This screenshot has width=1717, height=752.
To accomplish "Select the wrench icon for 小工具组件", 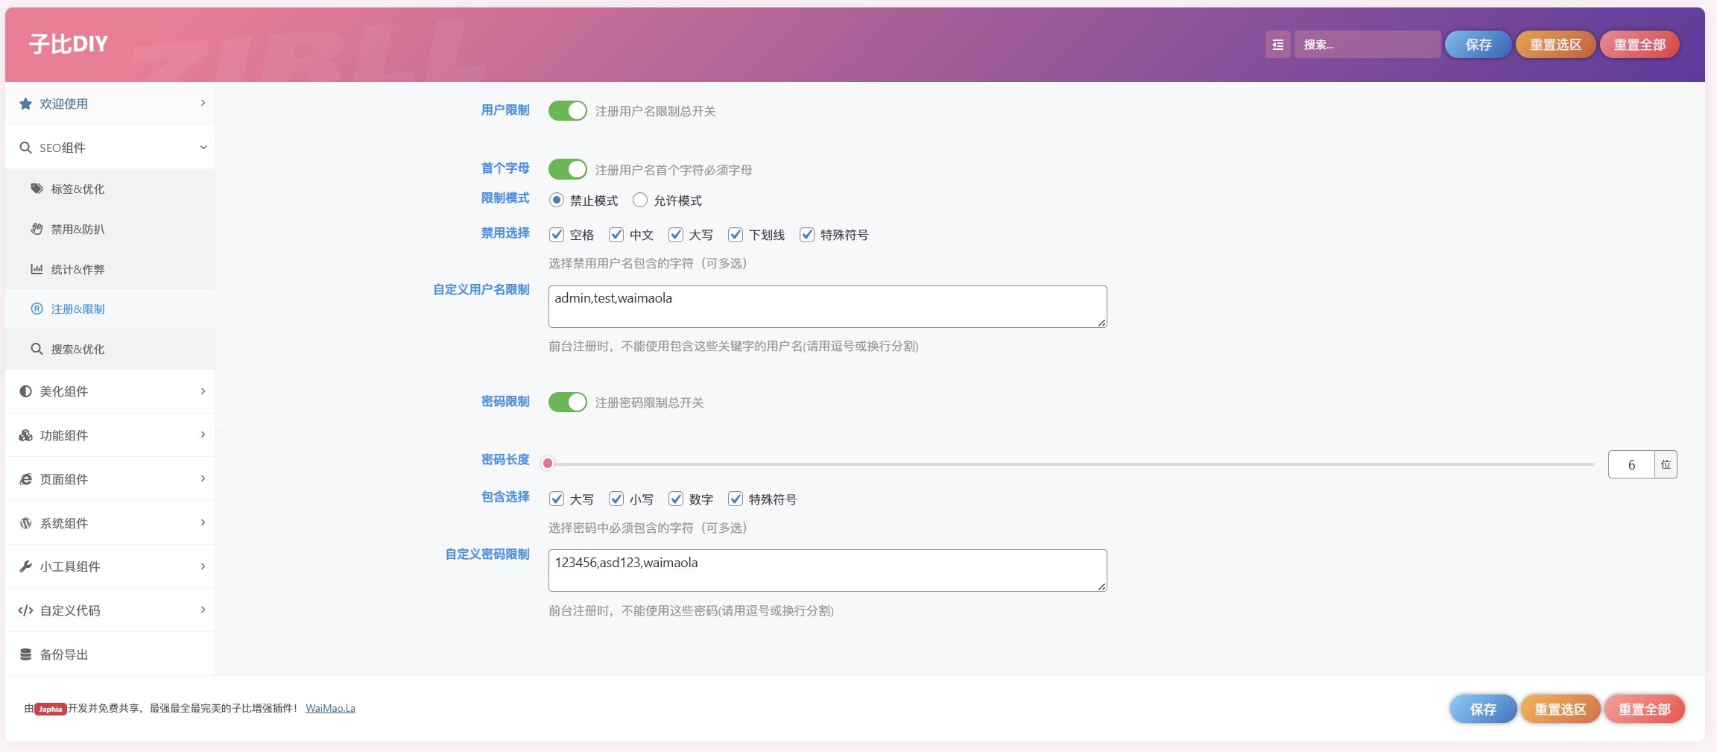I will (x=25, y=566).
